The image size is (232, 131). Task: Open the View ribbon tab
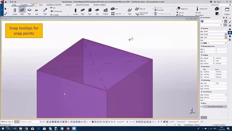(x=41, y=5)
